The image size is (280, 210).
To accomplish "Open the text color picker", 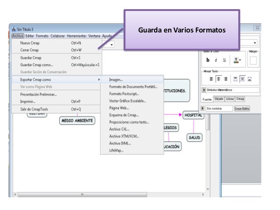I will 237,60.
